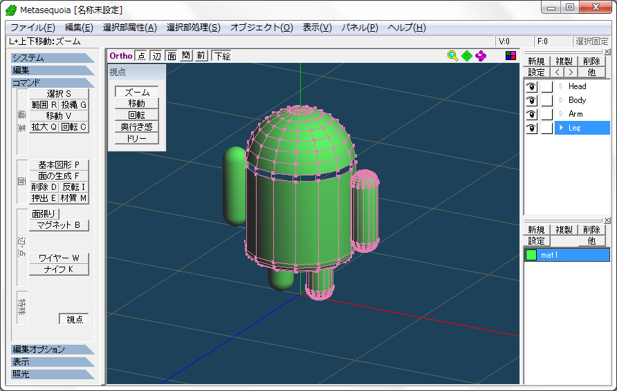617x391 pixels.
Task: Click the Ortho projection label
Action: (121, 56)
